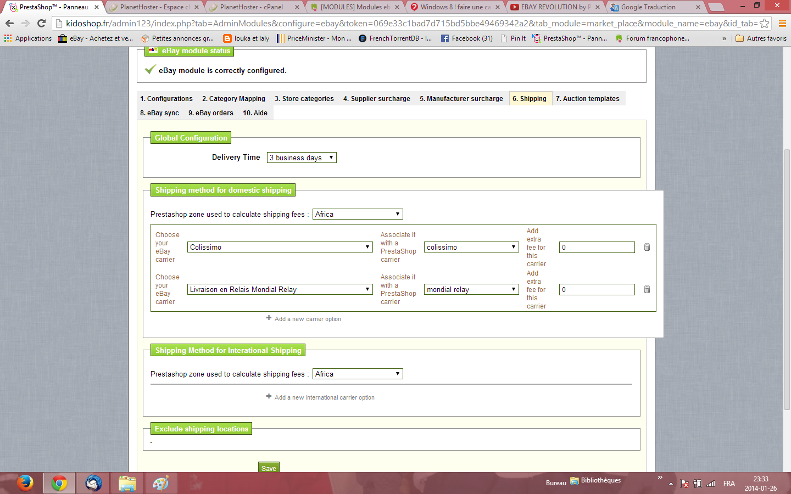The height and width of the screenshot is (494, 791).
Task: Select the 4. Supplier surcharge tab
Action: pyautogui.click(x=377, y=99)
